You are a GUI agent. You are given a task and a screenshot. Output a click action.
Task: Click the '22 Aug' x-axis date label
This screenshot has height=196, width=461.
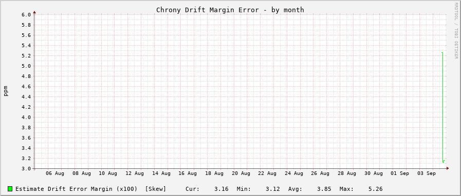[x=267, y=174]
